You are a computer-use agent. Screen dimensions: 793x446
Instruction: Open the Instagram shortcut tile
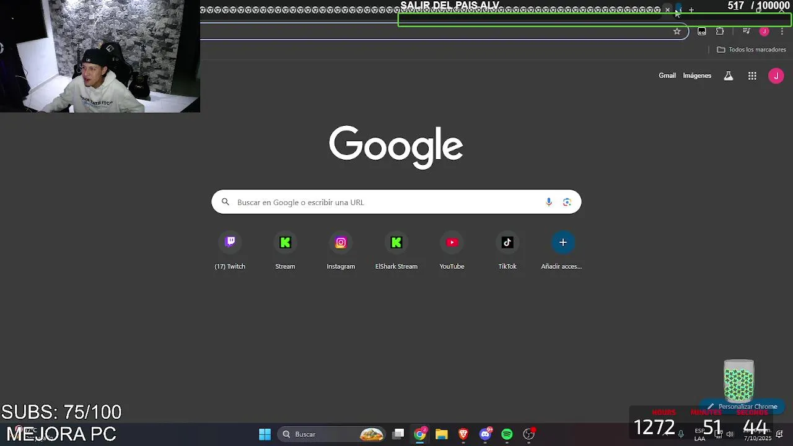click(341, 250)
